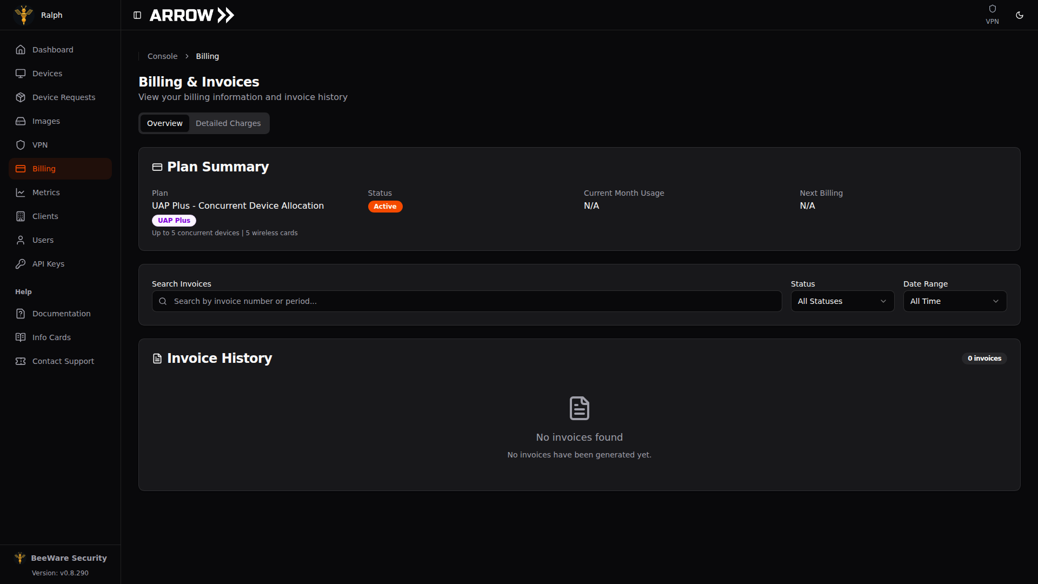Click the API Keys key icon
Screen dimensions: 1038x584
click(21, 264)
